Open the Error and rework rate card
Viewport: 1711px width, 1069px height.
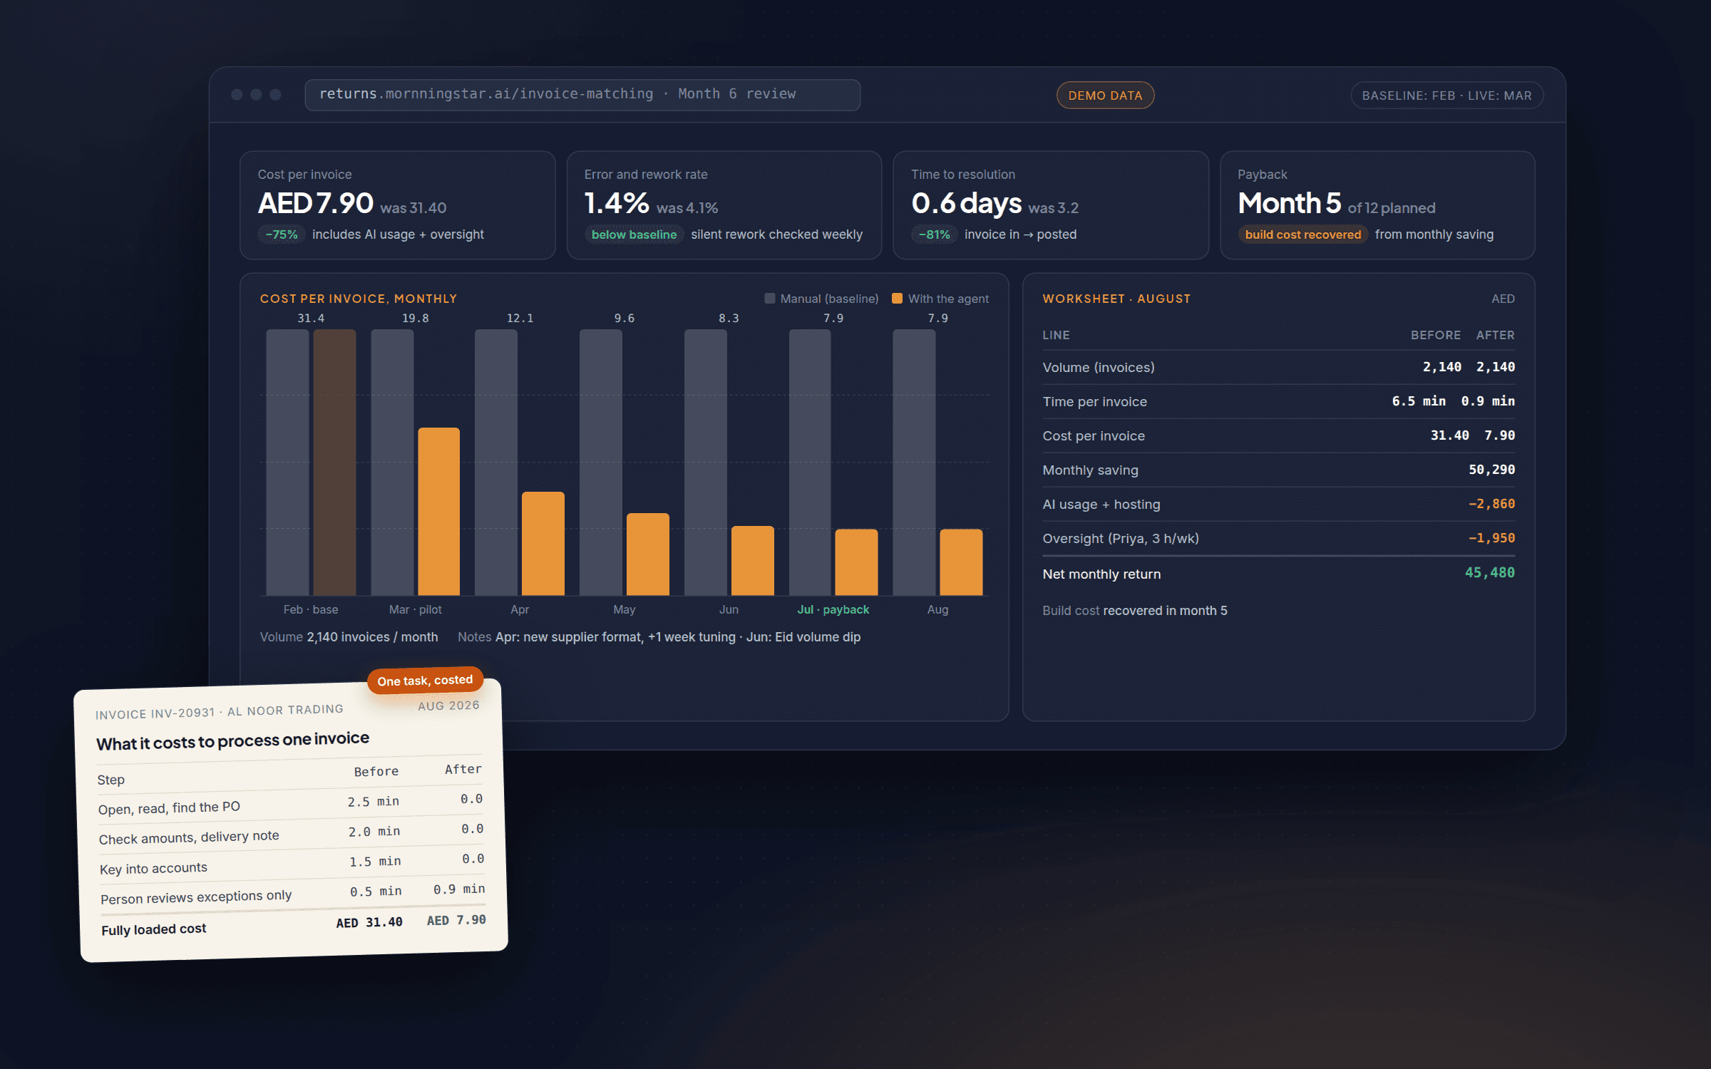(x=724, y=205)
